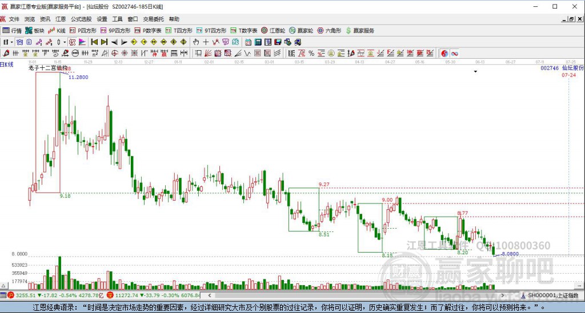
Task: Open the 帮助 menu
Action: (174, 19)
